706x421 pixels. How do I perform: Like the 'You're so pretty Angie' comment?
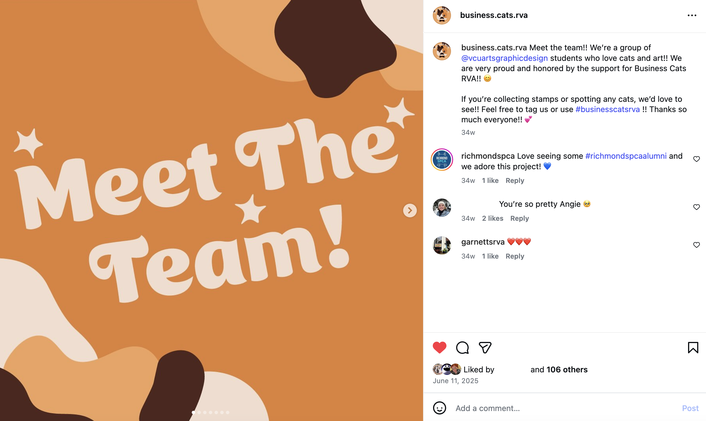coord(696,207)
